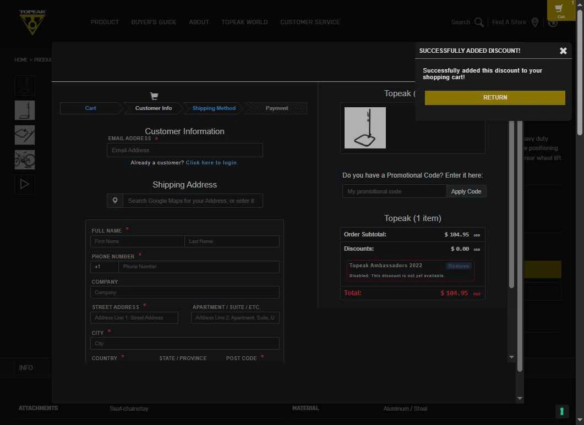Select the Payment step
584x425 pixels.
(276, 108)
